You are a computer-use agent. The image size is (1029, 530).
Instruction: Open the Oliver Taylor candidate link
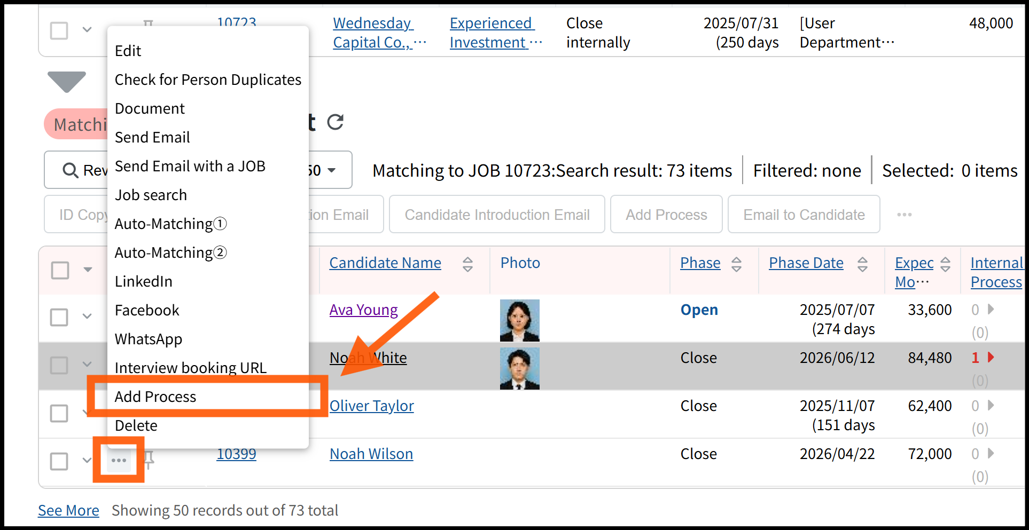(371, 406)
